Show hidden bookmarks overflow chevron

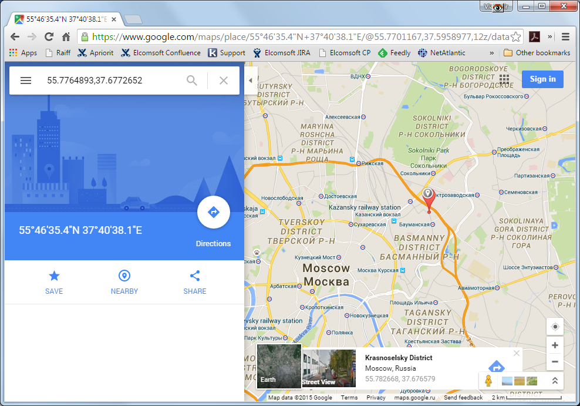click(492, 53)
